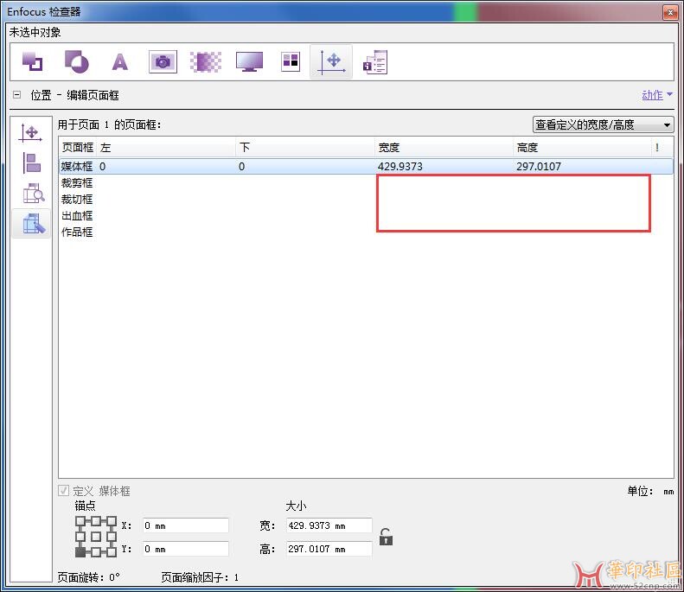The width and height of the screenshot is (684, 592).
Task: Open the Document info summary icon
Action: click(375, 62)
